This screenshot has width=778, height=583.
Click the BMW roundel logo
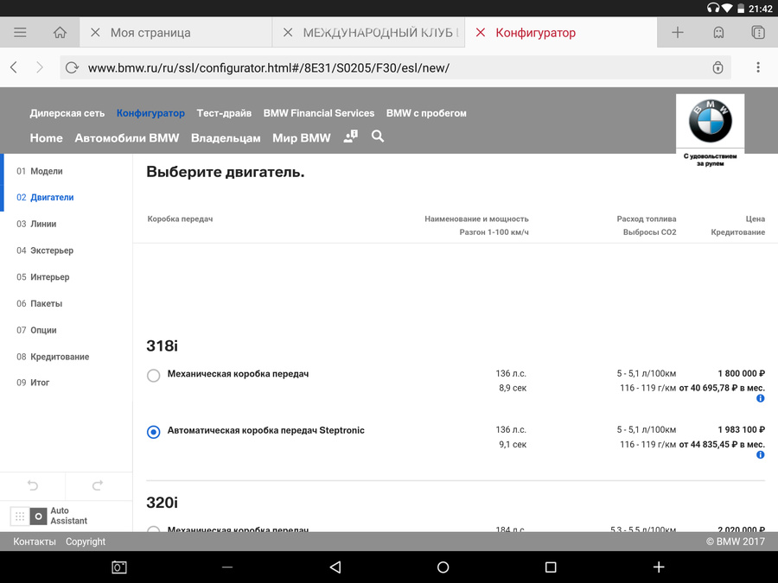pos(710,121)
